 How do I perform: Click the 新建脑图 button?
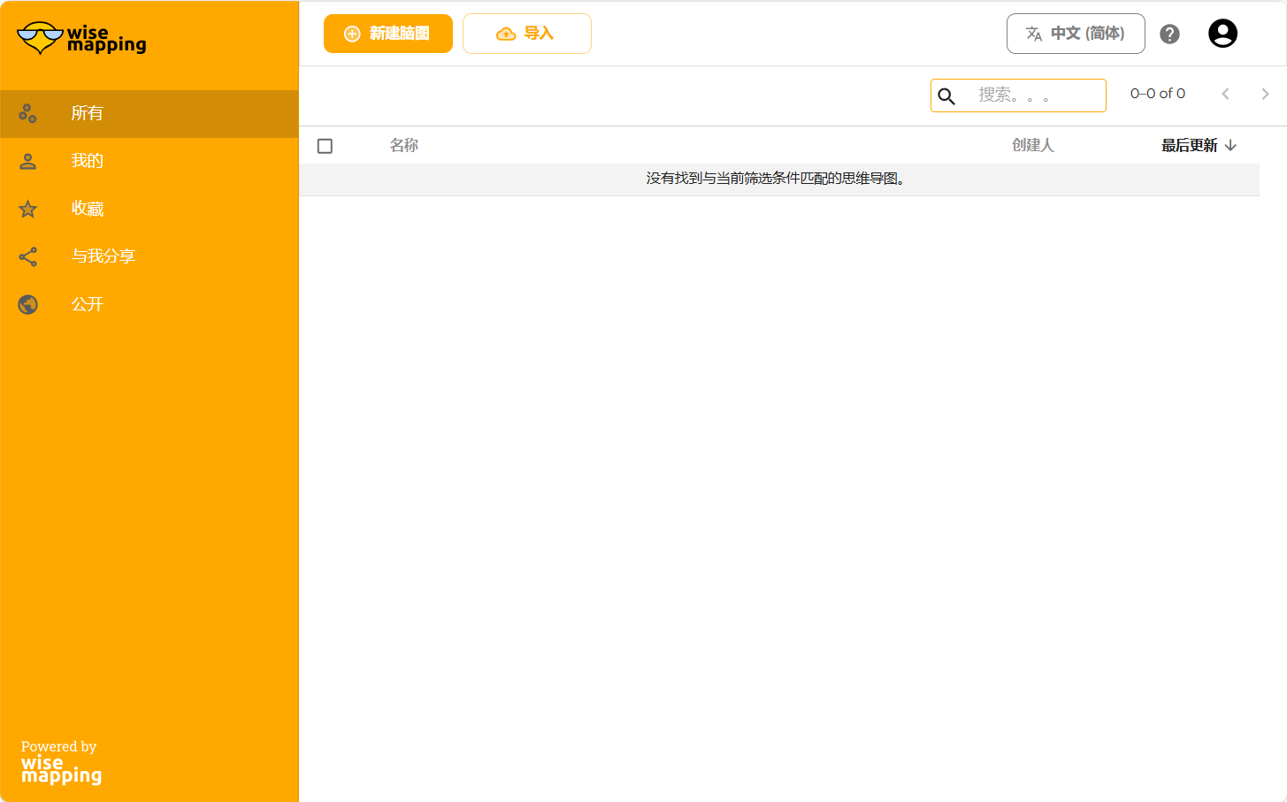[x=387, y=34]
